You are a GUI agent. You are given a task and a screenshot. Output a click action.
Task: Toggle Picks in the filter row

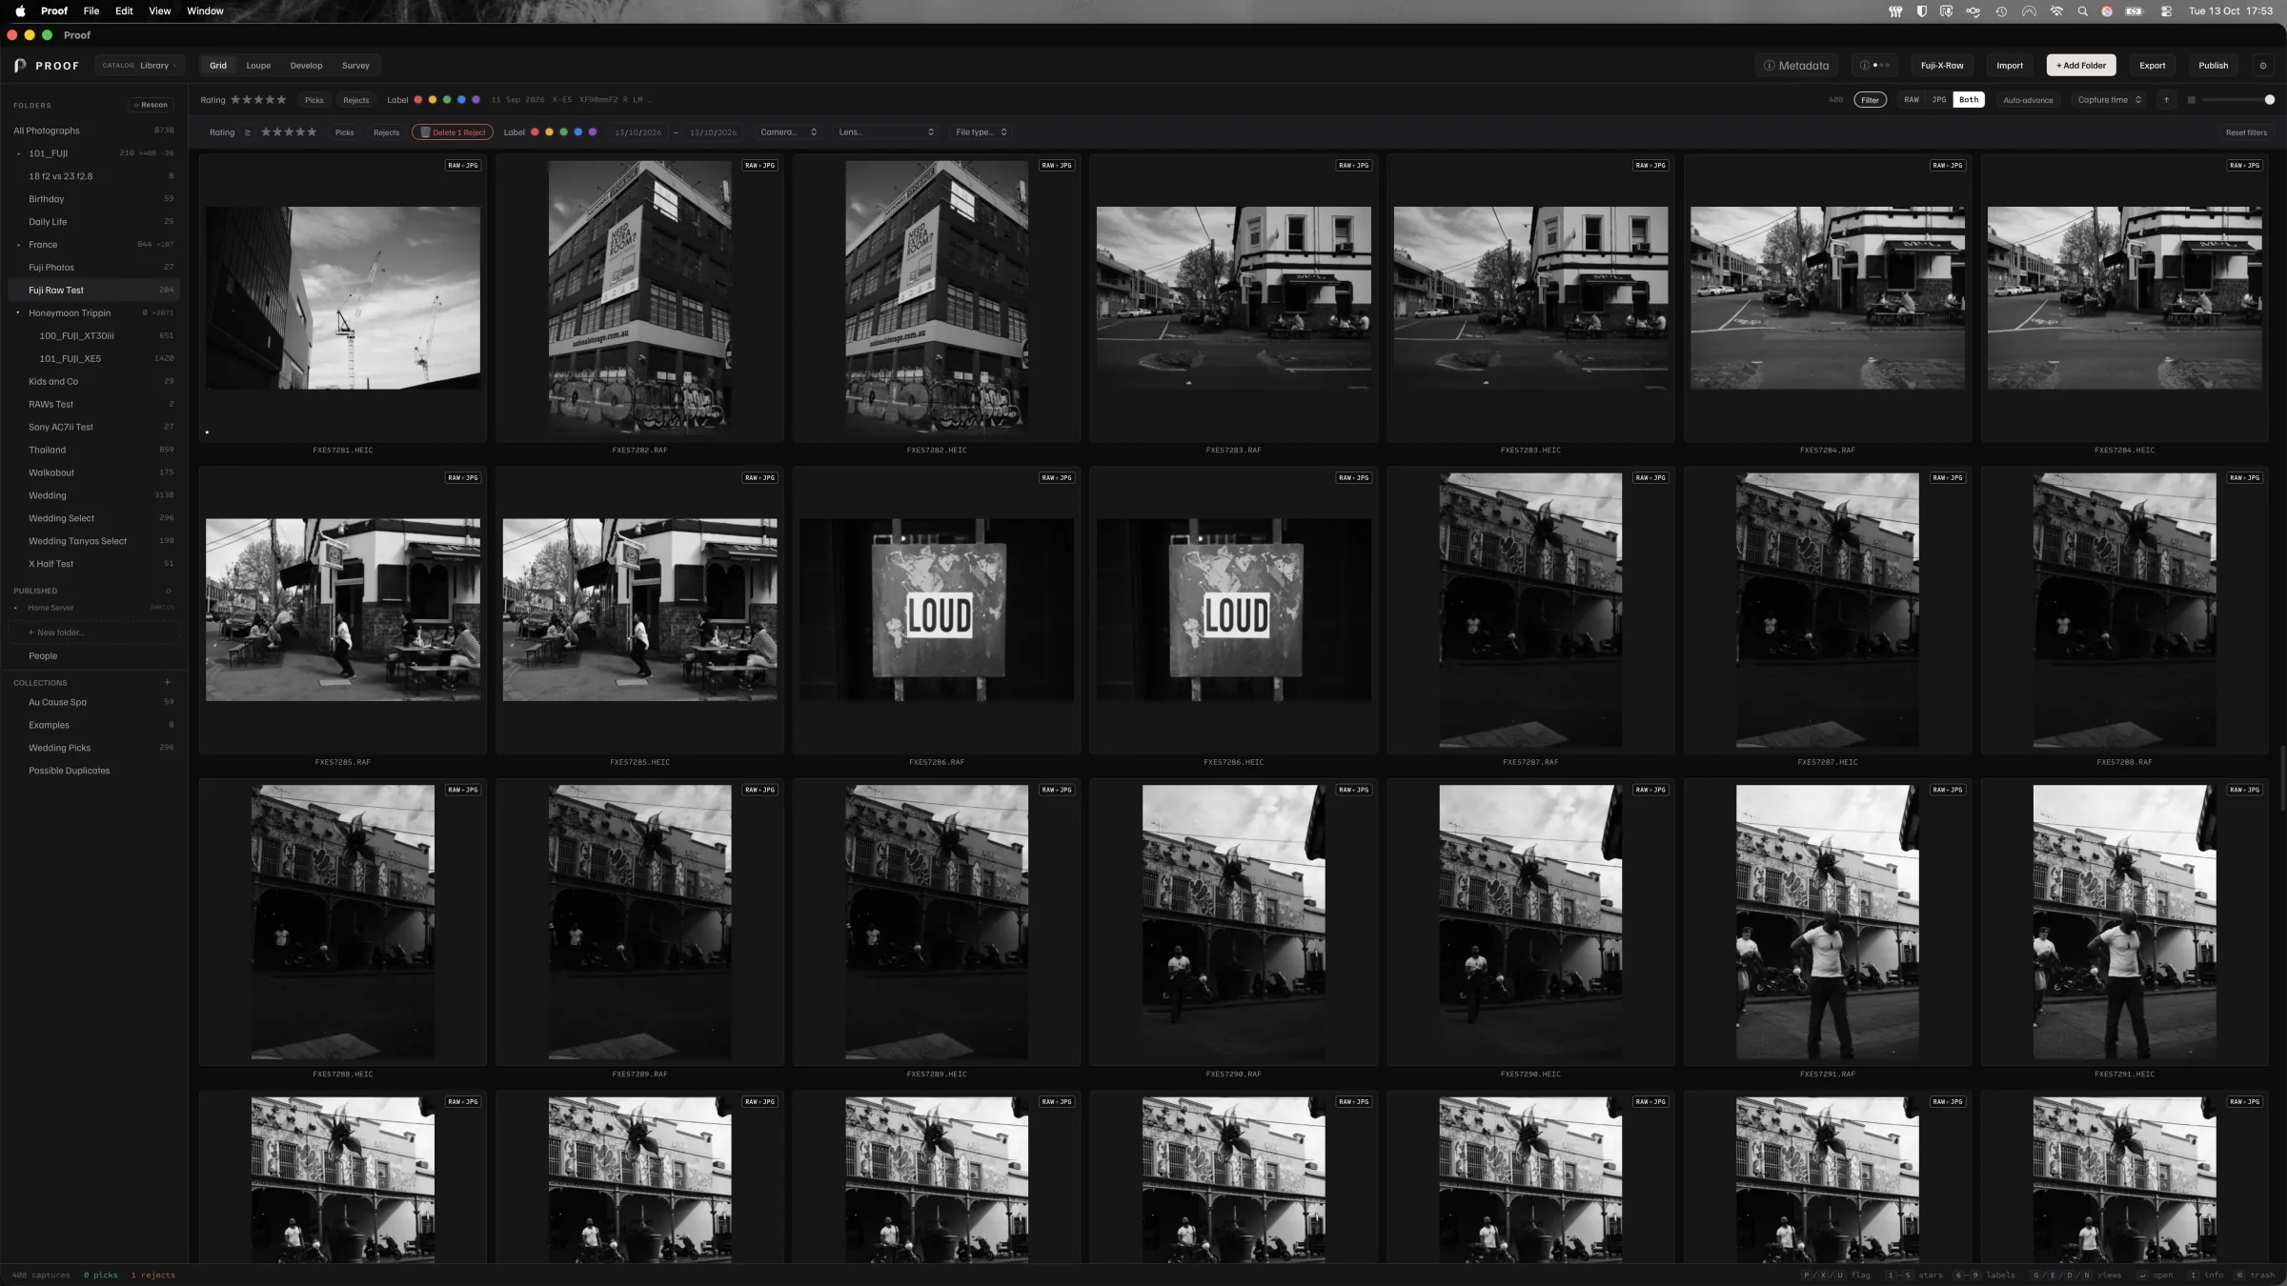(345, 132)
